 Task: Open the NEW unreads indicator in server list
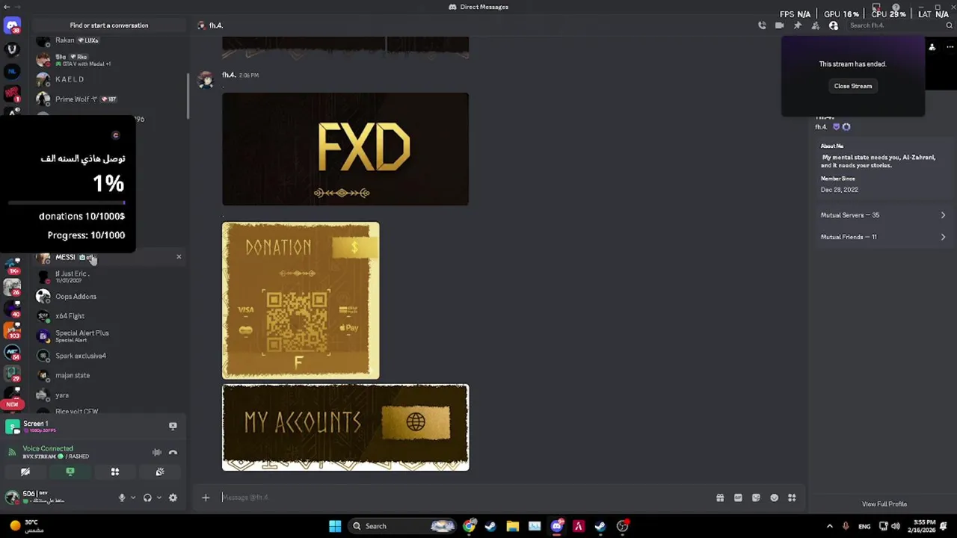pyautogui.click(x=12, y=404)
